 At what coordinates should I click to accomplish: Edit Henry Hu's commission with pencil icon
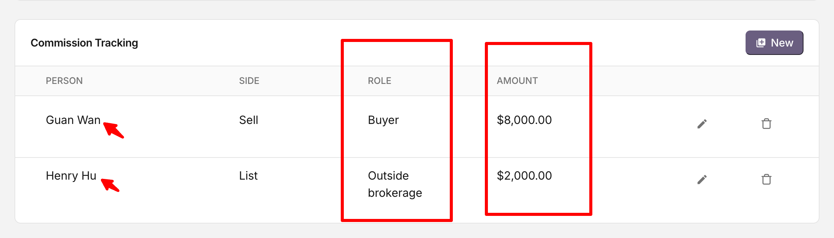(x=702, y=180)
